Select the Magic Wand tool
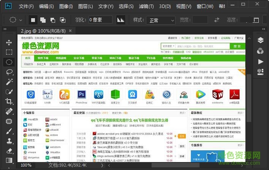Viewport: 269px width, 170px height. 9,81
